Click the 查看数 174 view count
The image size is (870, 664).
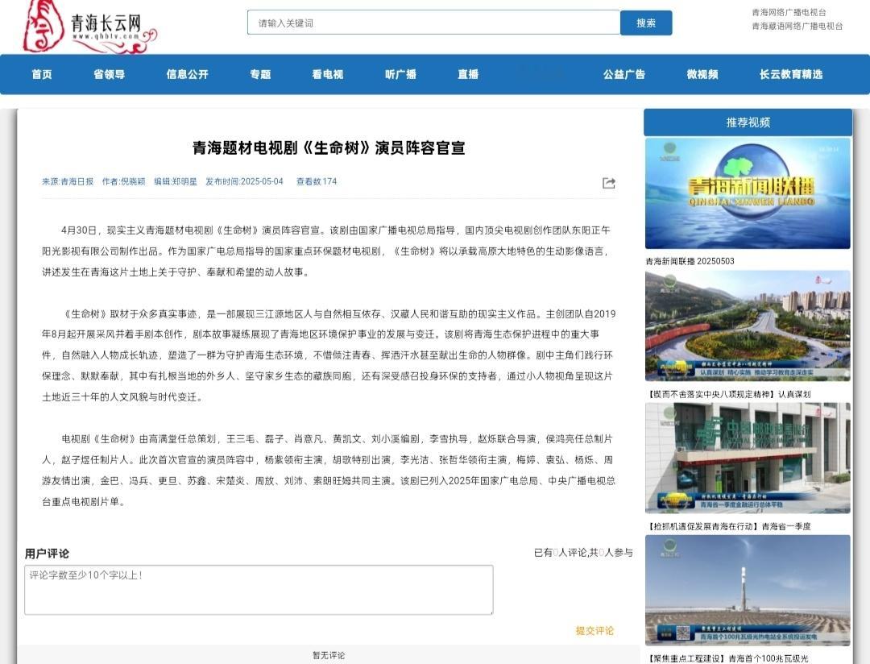pyautogui.click(x=317, y=181)
